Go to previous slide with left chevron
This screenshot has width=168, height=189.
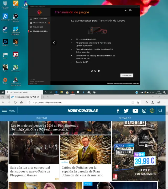point(54,43)
